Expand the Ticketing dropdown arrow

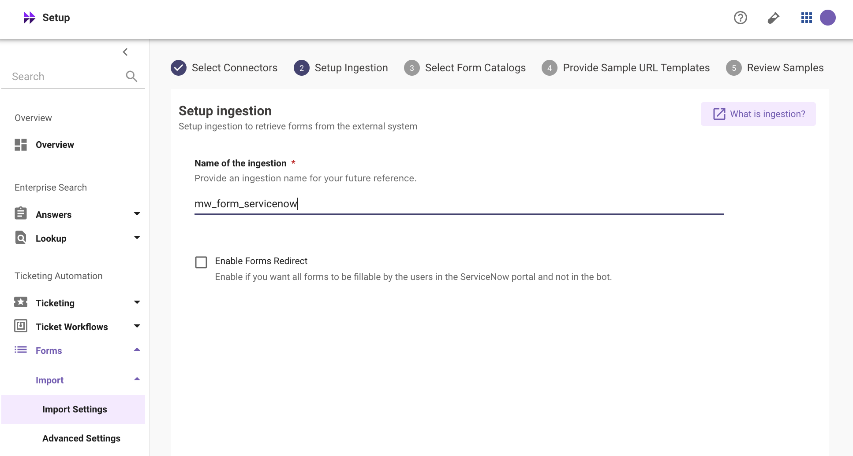tap(137, 302)
